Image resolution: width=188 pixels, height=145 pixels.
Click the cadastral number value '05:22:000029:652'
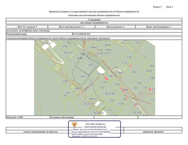click(82, 34)
